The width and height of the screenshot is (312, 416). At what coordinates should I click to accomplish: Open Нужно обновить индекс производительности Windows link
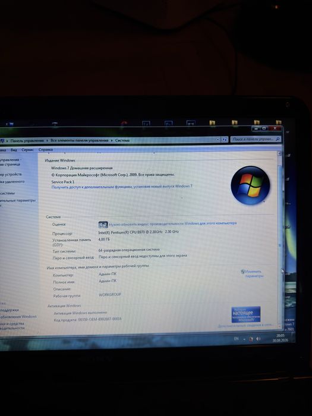(x=173, y=223)
